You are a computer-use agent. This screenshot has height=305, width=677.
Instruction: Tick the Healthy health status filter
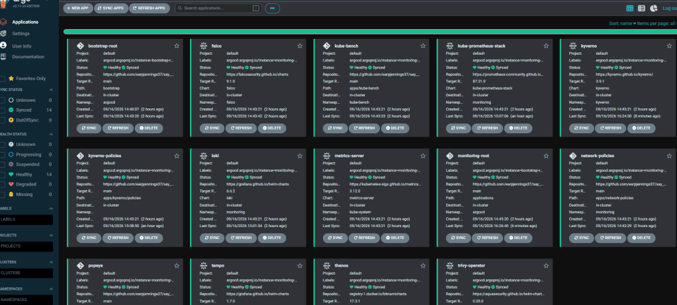coord(3,174)
